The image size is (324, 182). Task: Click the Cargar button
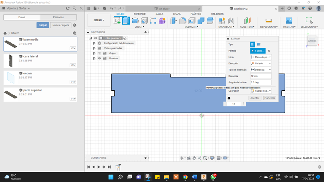pos(42,25)
